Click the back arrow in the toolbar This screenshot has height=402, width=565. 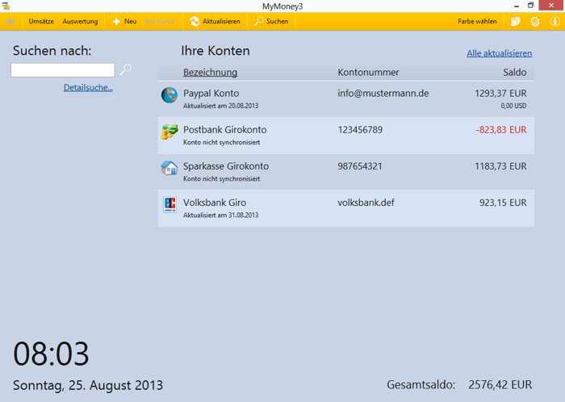coord(11,21)
